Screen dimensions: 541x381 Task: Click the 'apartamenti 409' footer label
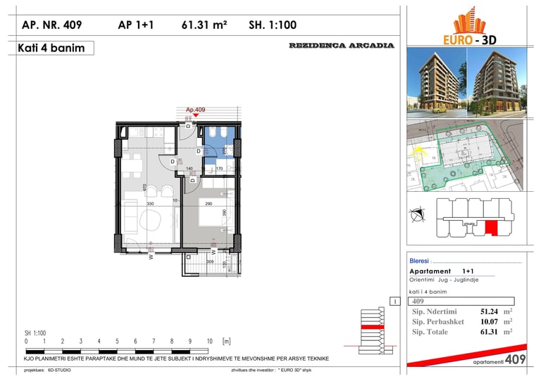pyautogui.click(x=499, y=360)
